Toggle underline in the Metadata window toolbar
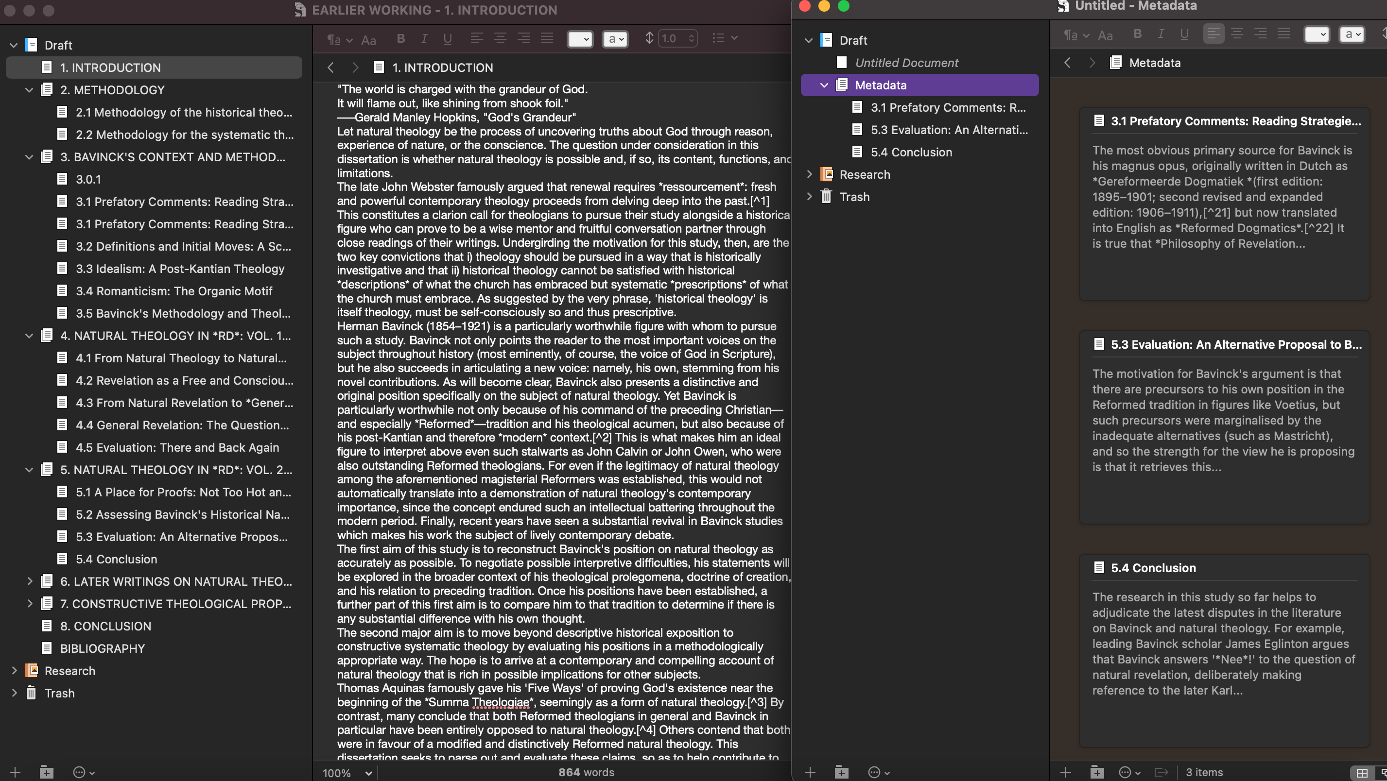The width and height of the screenshot is (1387, 781). pyautogui.click(x=1184, y=34)
